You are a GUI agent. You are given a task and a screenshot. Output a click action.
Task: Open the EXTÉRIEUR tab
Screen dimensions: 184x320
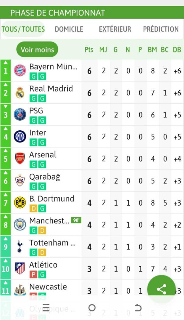[115, 29]
